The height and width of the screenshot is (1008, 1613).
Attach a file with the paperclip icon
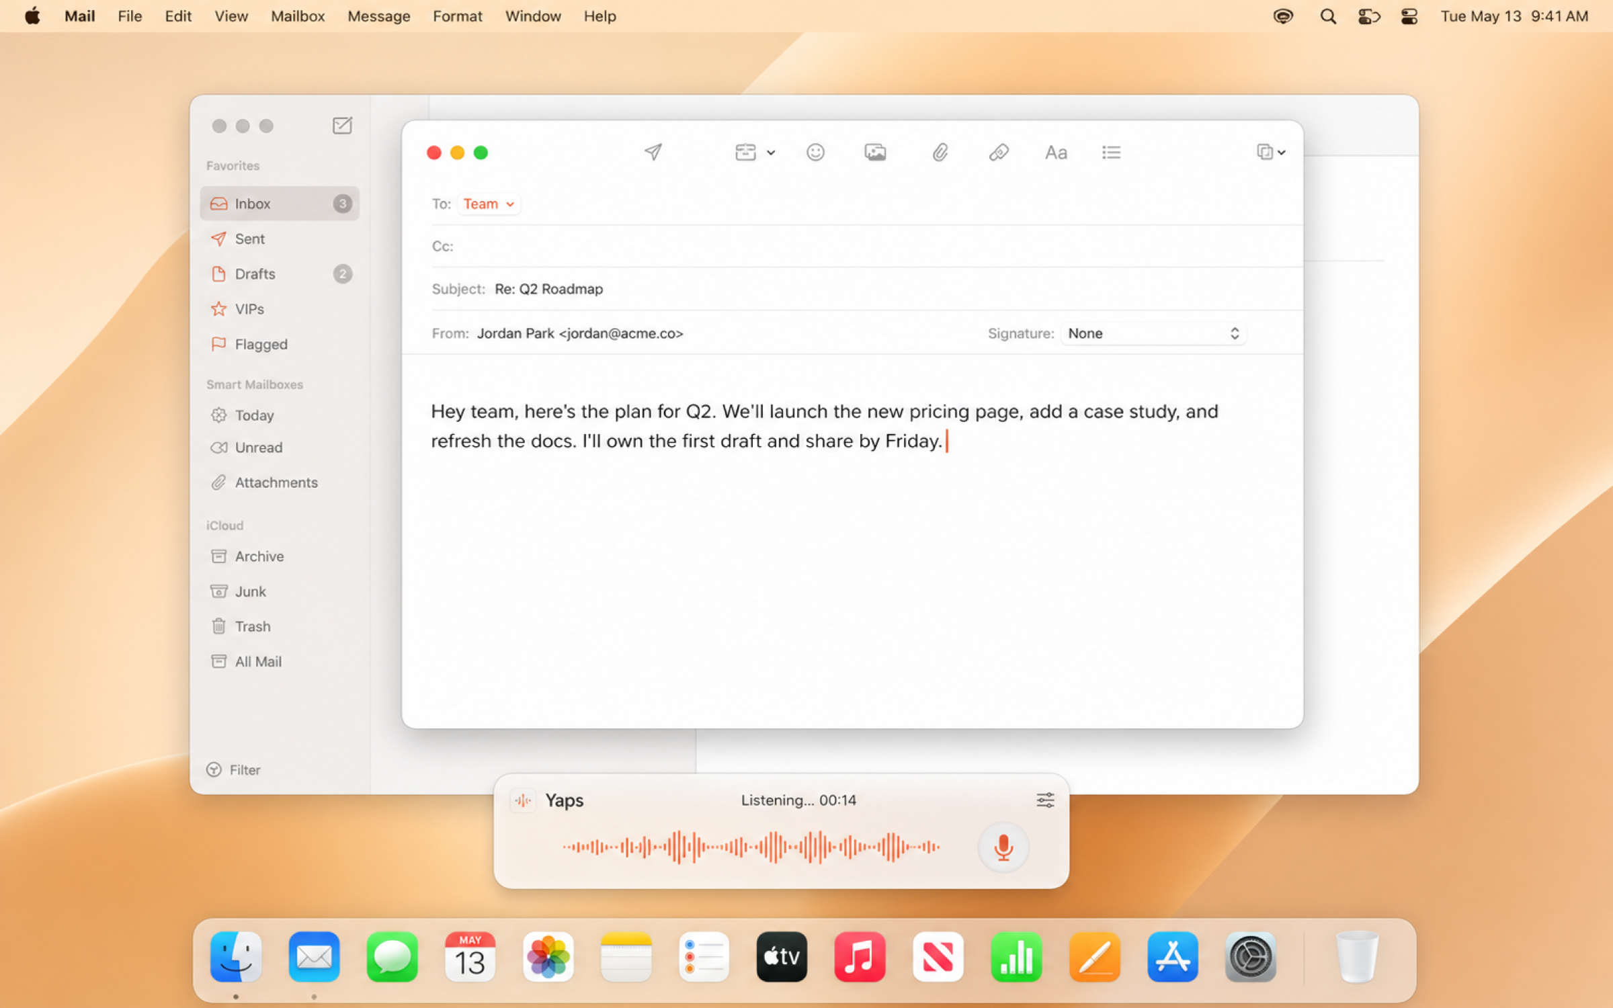click(940, 152)
